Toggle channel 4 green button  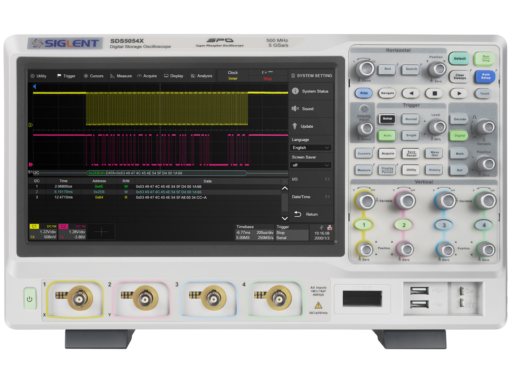click(x=484, y=225)
